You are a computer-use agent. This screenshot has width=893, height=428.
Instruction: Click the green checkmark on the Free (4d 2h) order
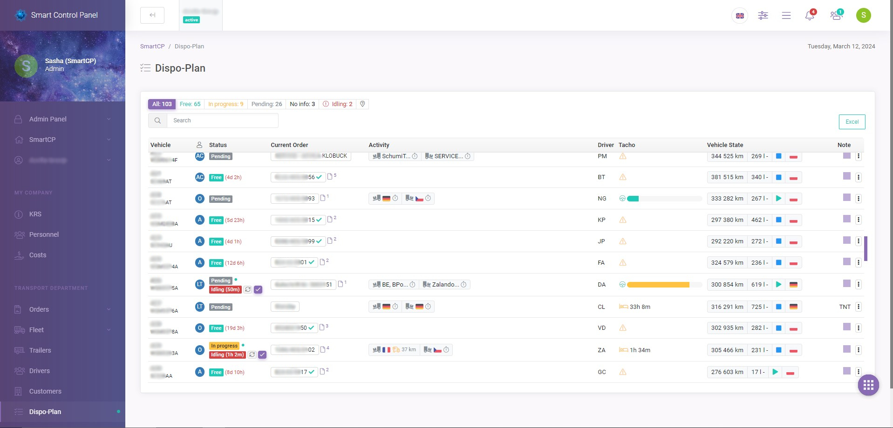pos(319,177)
